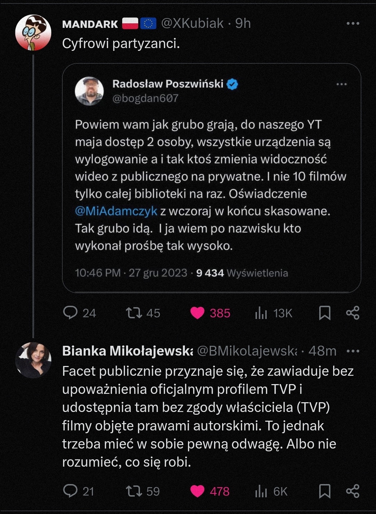Unlike MANDARK's tweet with 385 likes
The image size is (376, 514).
pyautogui.click(x=197, y=313)
